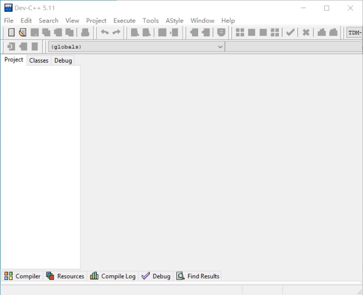Click the Toggle Bookmarks toolbar icon
The image size is (363, 295).
[x=23, y=46]
